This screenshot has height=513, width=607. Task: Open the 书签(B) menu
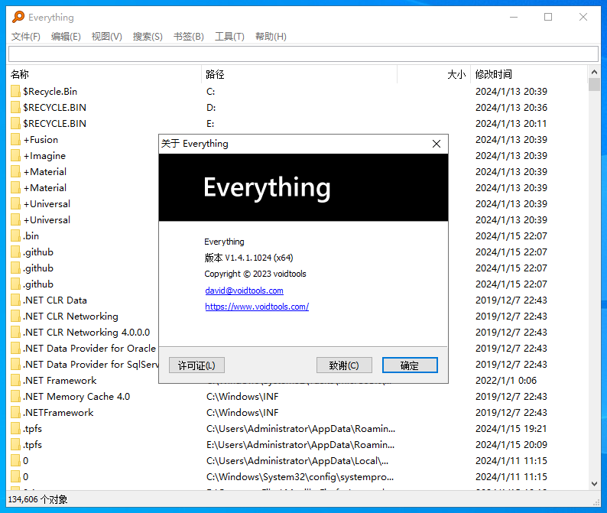point(188,37)
